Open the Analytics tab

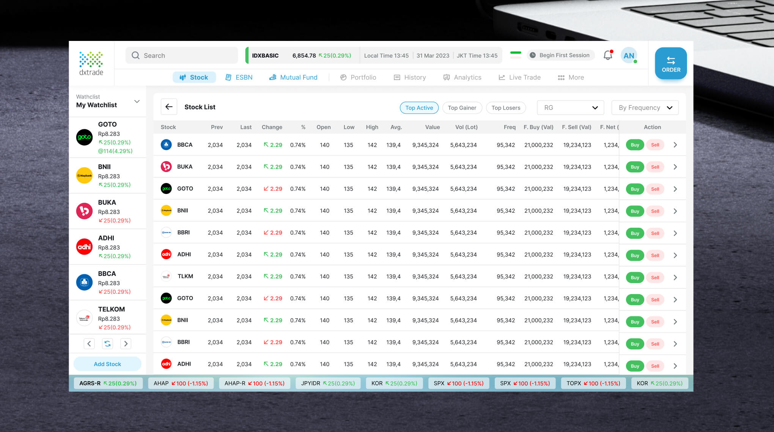pos(462,77)
